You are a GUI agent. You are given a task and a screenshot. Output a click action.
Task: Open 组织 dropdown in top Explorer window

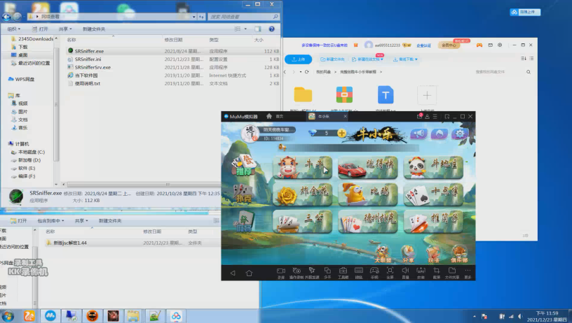click(14, 29)
